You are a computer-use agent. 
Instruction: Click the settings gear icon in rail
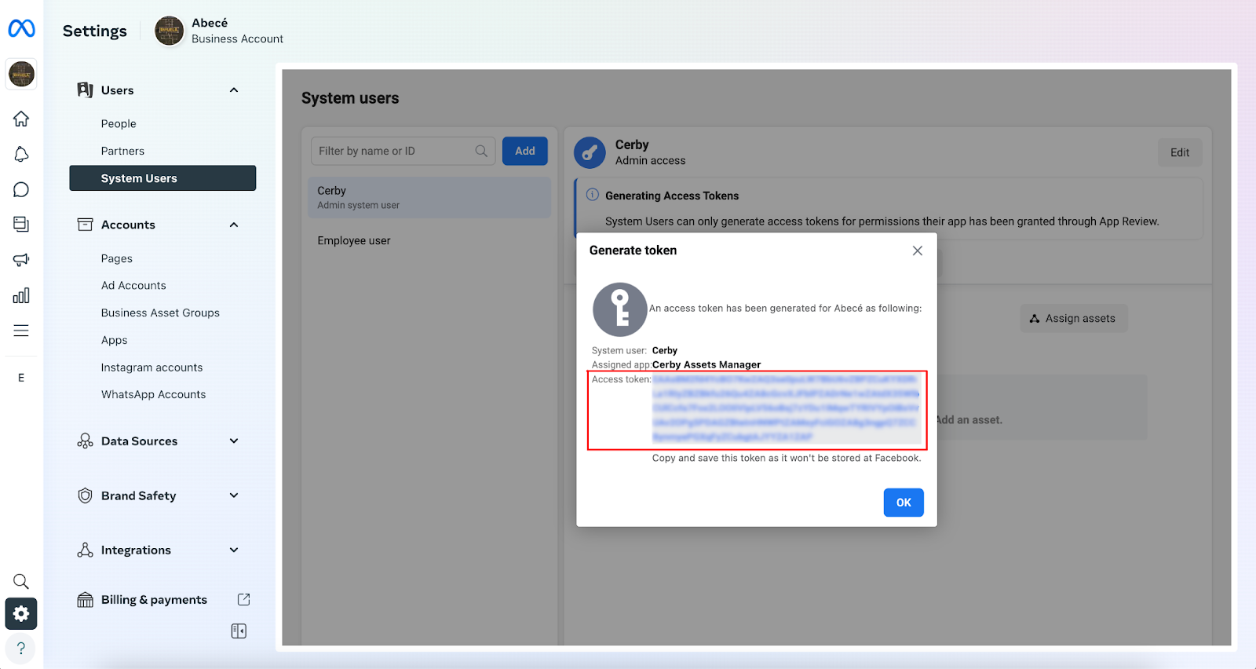(21, 613)
